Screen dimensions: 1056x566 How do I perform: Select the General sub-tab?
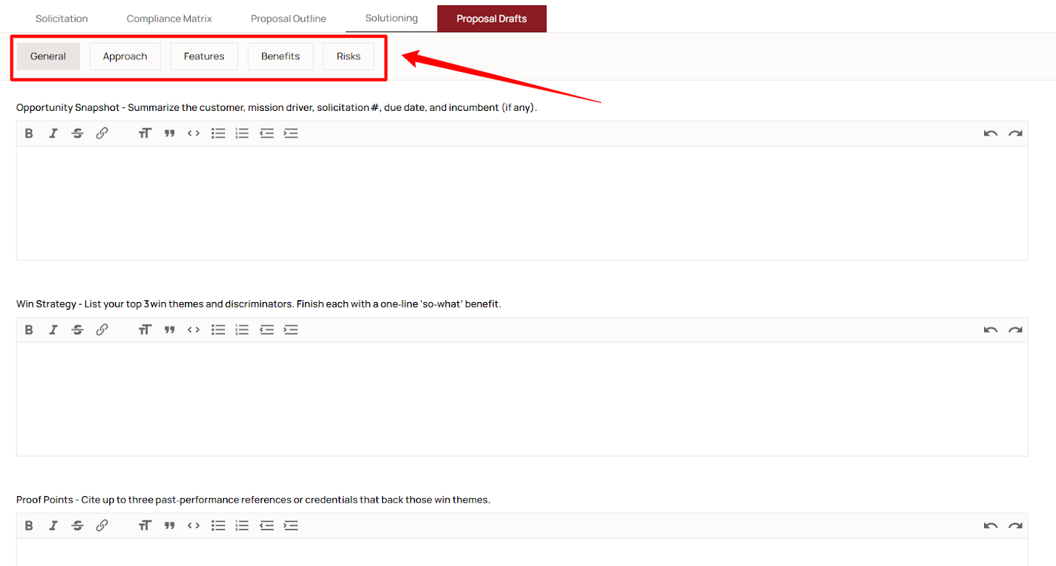point(48,56)
